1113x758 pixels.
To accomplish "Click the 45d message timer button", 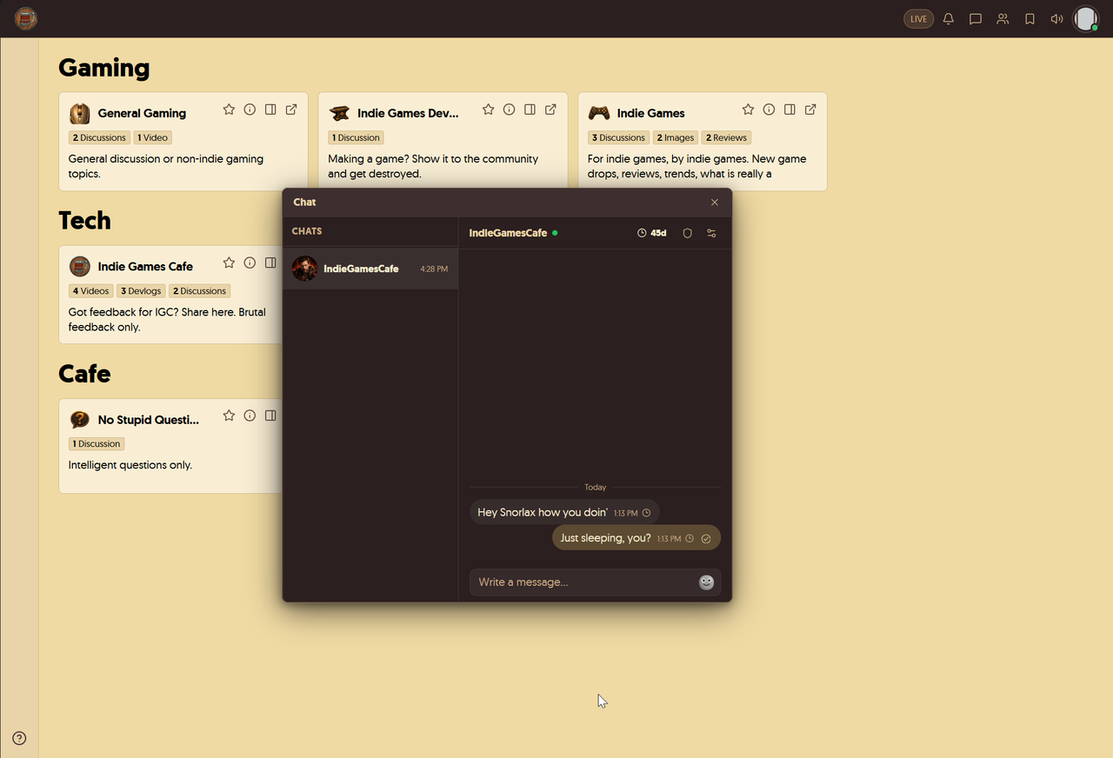I will (652, 233).
